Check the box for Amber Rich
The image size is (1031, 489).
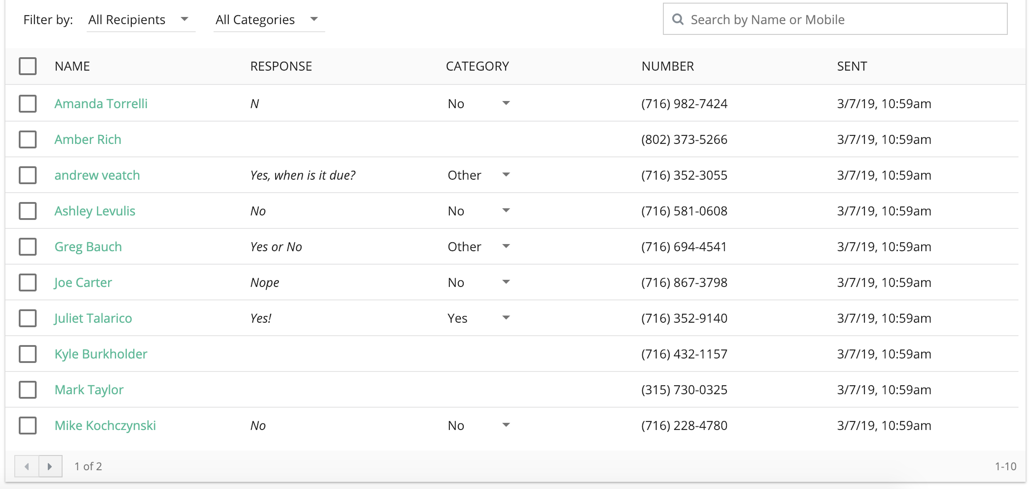pyautogui.click(x=28, y=139)
